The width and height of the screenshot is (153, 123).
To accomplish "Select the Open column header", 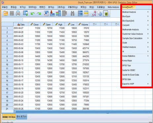I will pyautogui.click(x=47, y=24).
